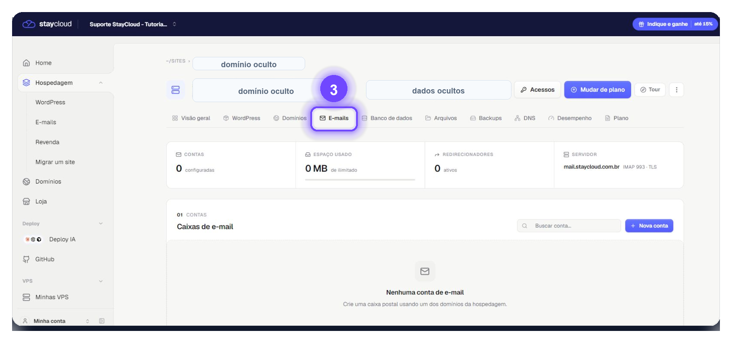Click the GitHub cat icon
732x343 pixels.
(x=26, y=259)
